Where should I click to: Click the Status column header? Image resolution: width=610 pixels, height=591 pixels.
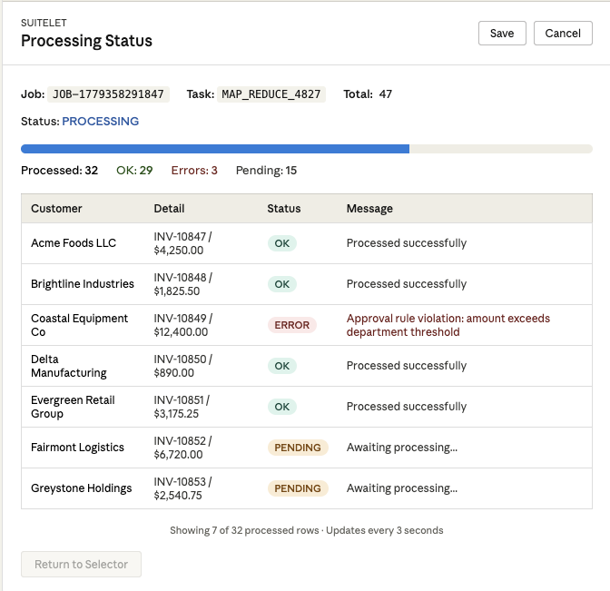click(x=283, y=209)
